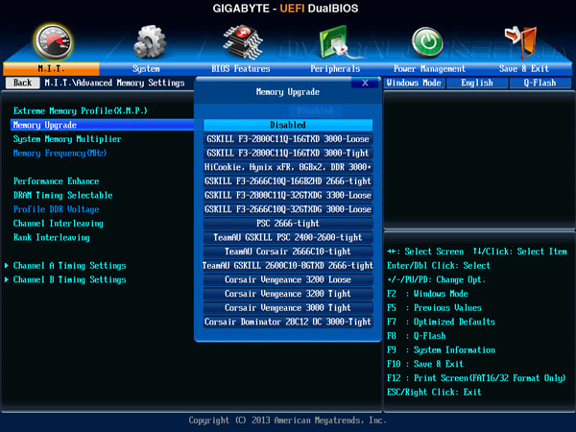Click the Back button
Viewport: 576px width, 432px height.
[23, 83]
